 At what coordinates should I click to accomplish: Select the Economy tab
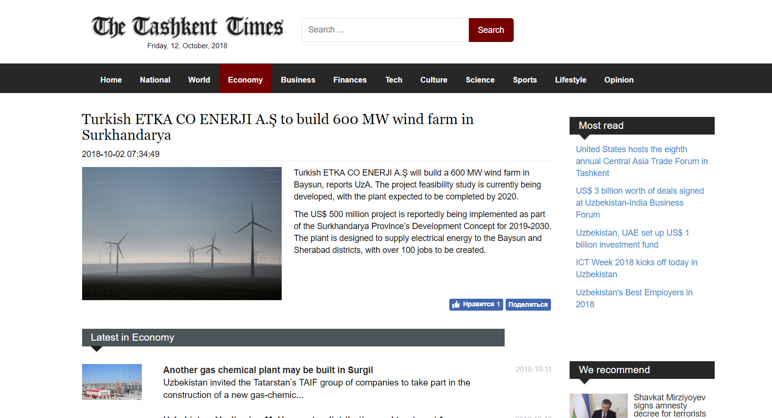245,80
